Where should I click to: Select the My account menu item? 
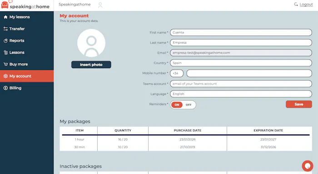[x=27, y=76]
